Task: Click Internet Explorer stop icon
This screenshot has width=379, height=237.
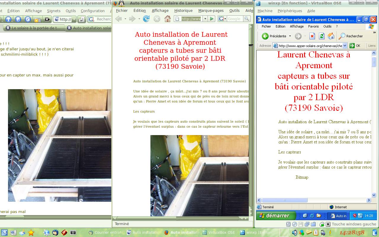Action: click(x=312, y=36)
